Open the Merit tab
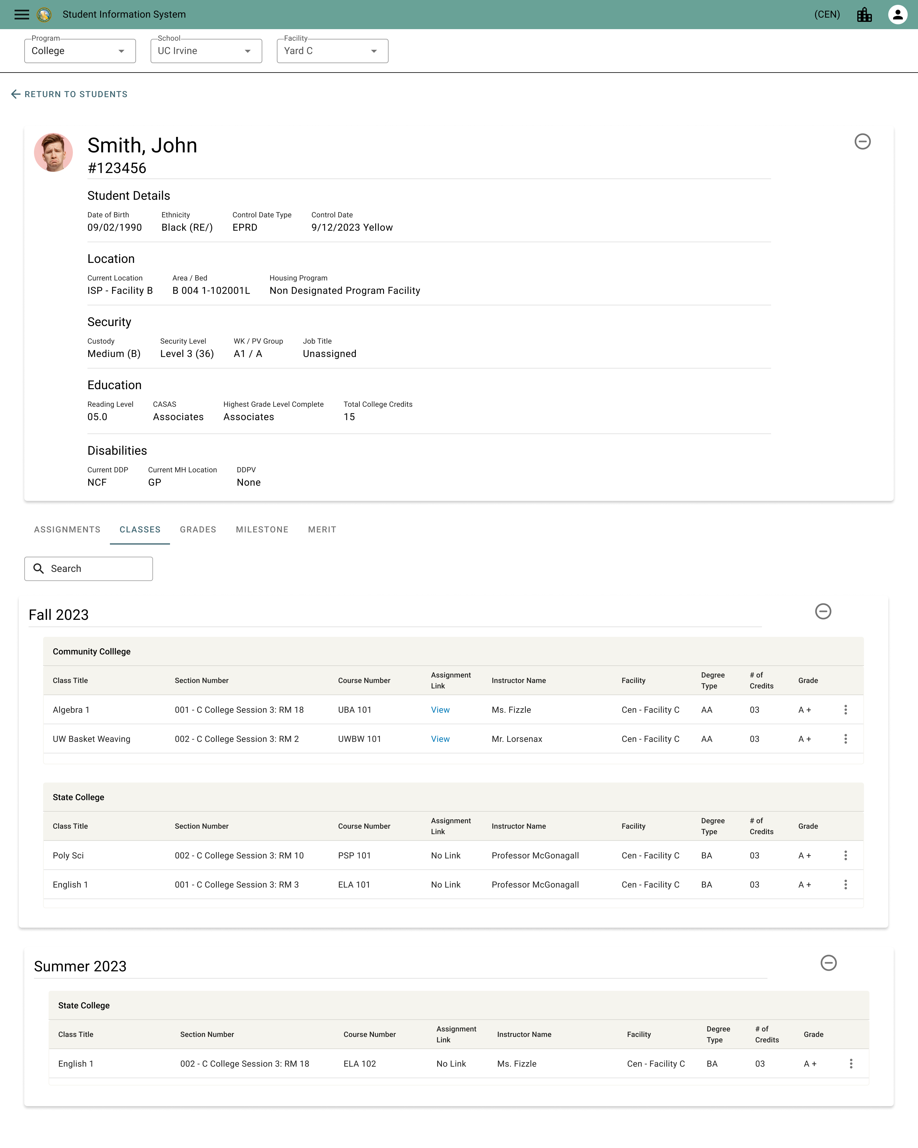Viewport: 918px width, 1148px height. 322,530
